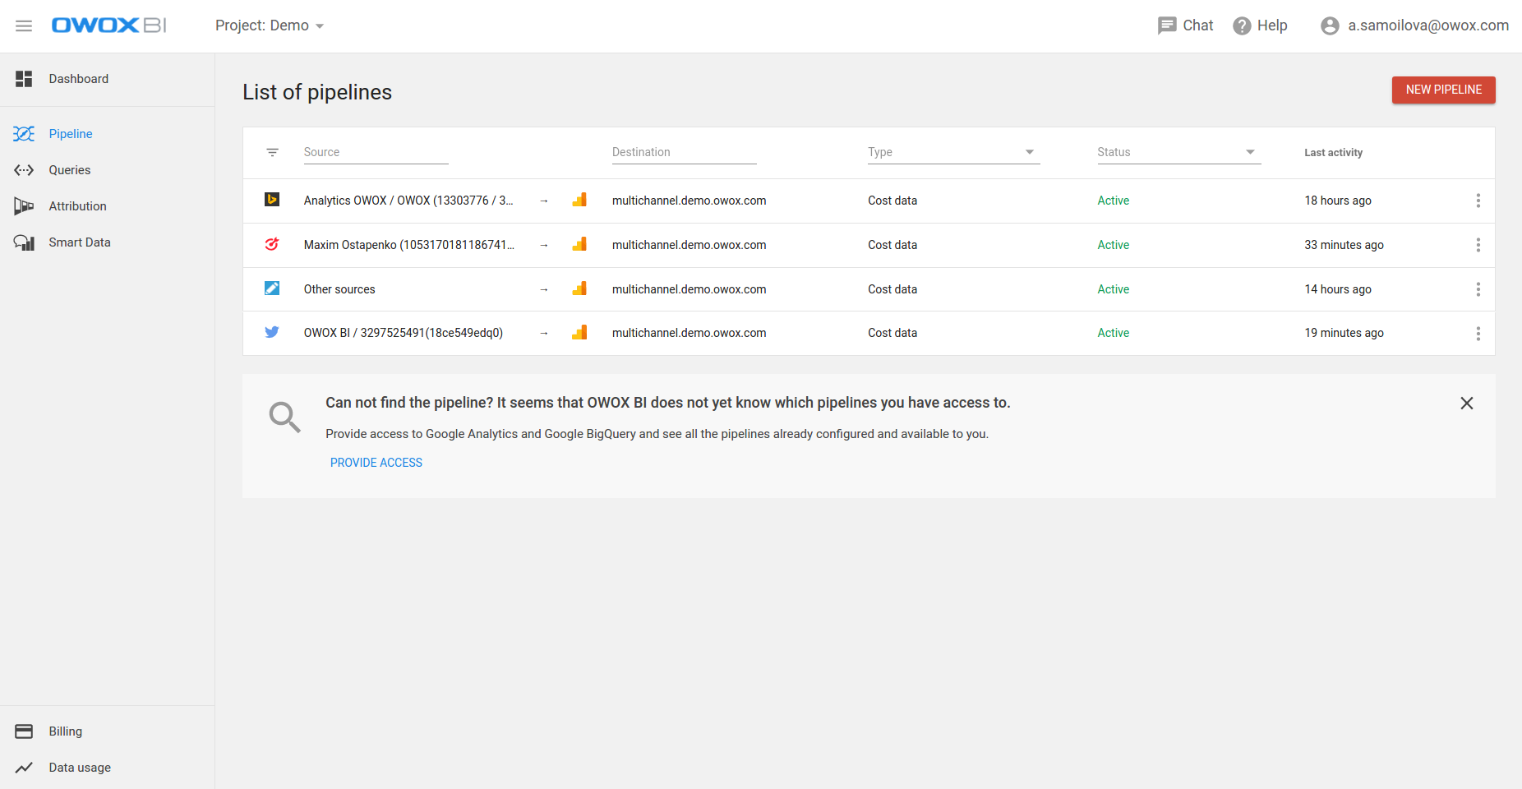Go to Dashboard in the sidebar

pyautogui.click(x=78, y=79)
